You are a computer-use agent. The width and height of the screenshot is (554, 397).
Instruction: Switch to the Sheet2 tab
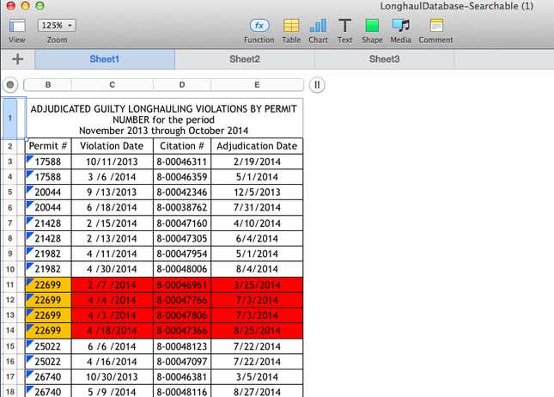click(x=245, y=59)
